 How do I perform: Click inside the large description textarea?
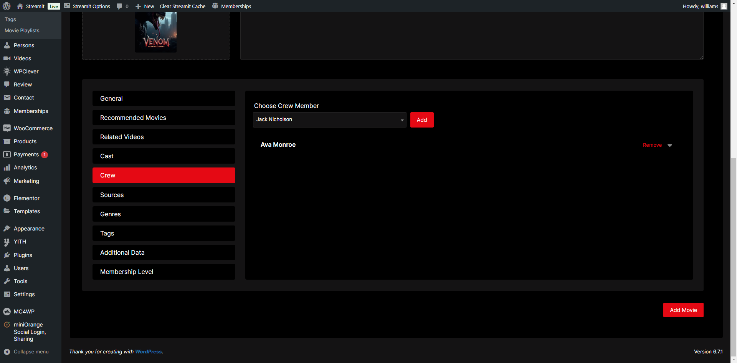pos(472,36)
